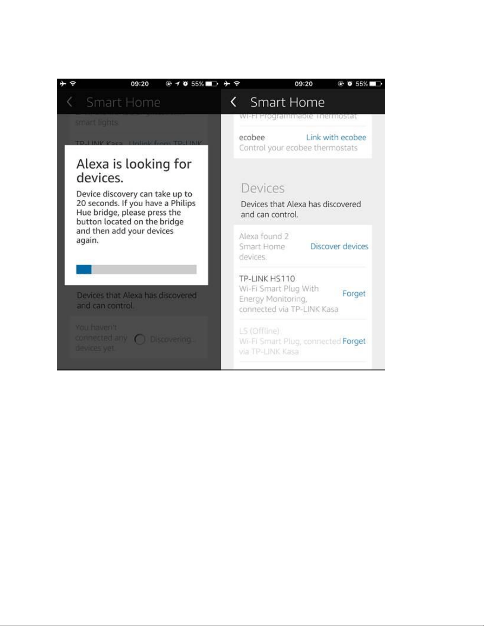Tap right screen Smart Home title
Image resolution: width=484 pixels, height=626 pixels.
(287, 102)
